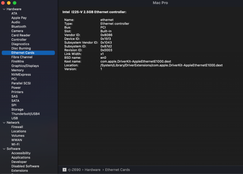This screenshot has height=174, width=243.
Task: Click the Revision ID value 0x0003
Action: click(x=106, y=50)
